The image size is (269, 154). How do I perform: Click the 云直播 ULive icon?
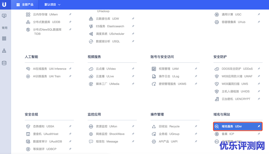[x=91, y=76]
